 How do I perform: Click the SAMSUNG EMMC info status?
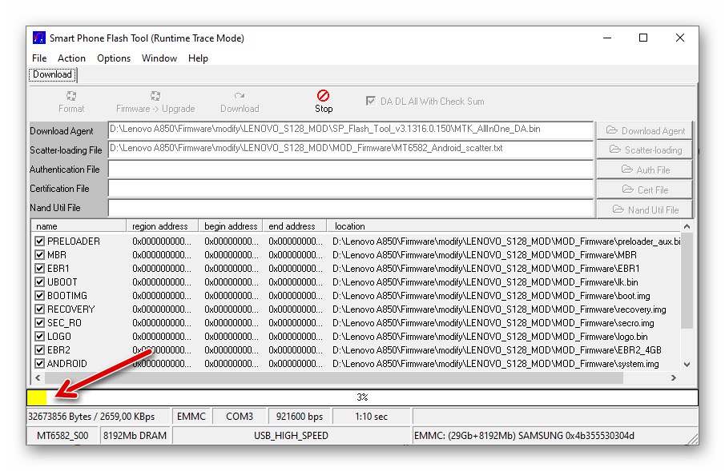point(525,436)
